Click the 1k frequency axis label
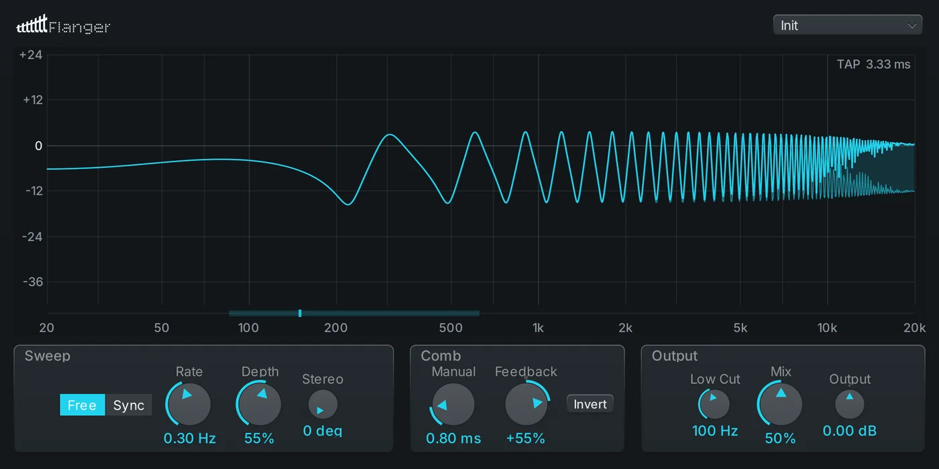 [x=538, y=328]
